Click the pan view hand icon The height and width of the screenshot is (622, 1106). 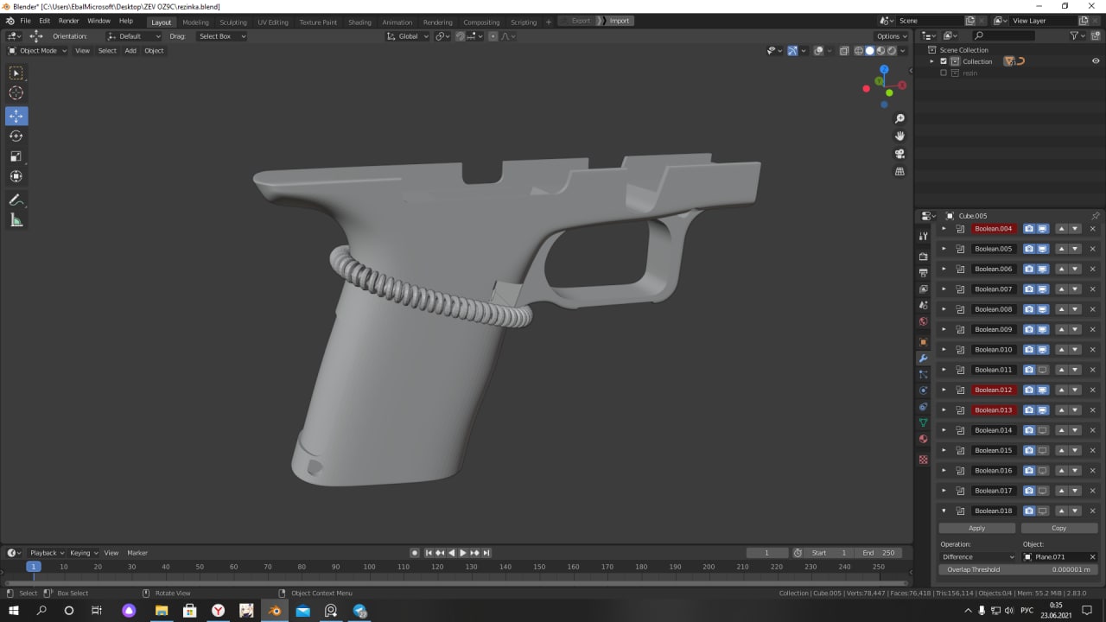point(899,136)
